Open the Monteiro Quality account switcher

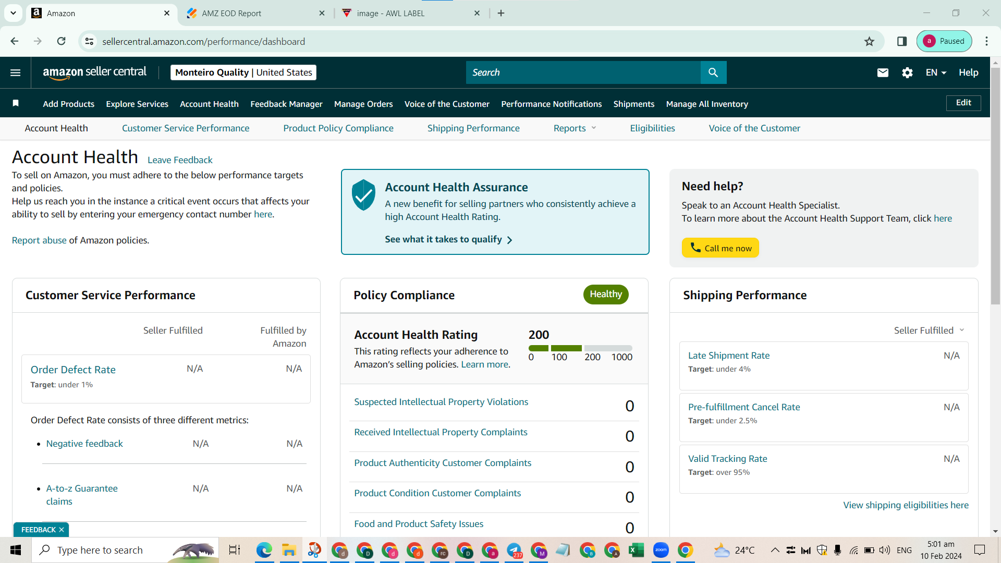[243, 72]
